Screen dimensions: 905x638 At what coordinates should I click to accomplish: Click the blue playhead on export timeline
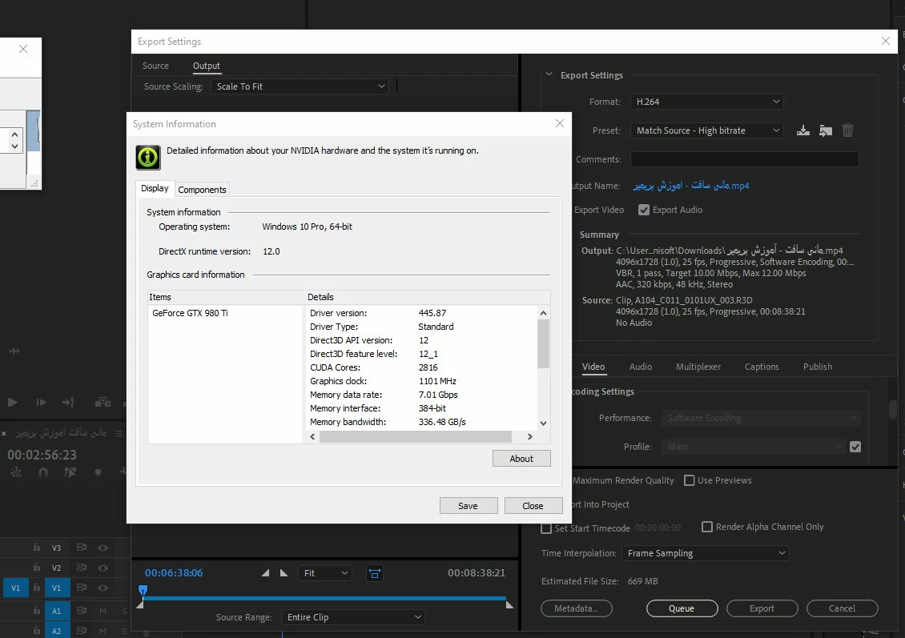click(143, 590)
